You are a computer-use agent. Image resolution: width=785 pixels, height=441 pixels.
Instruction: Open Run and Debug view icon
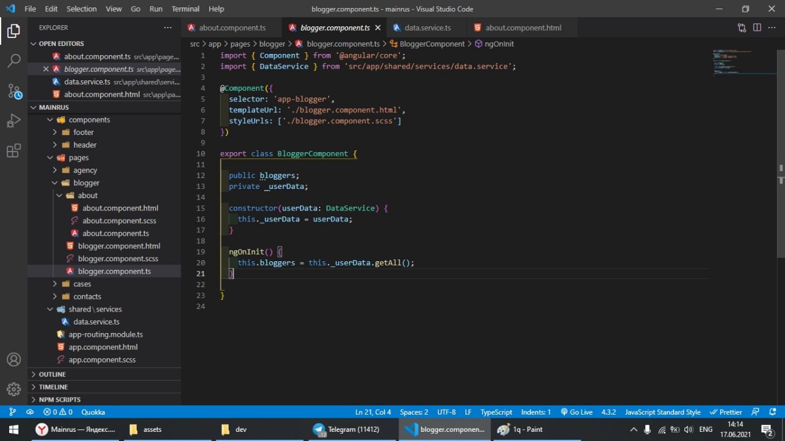13,121
